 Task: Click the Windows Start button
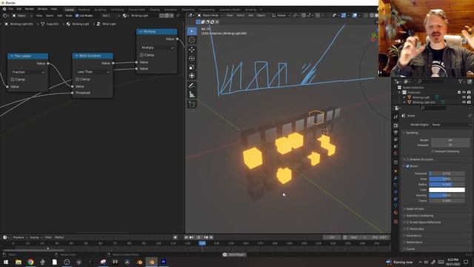click(6, 262)
